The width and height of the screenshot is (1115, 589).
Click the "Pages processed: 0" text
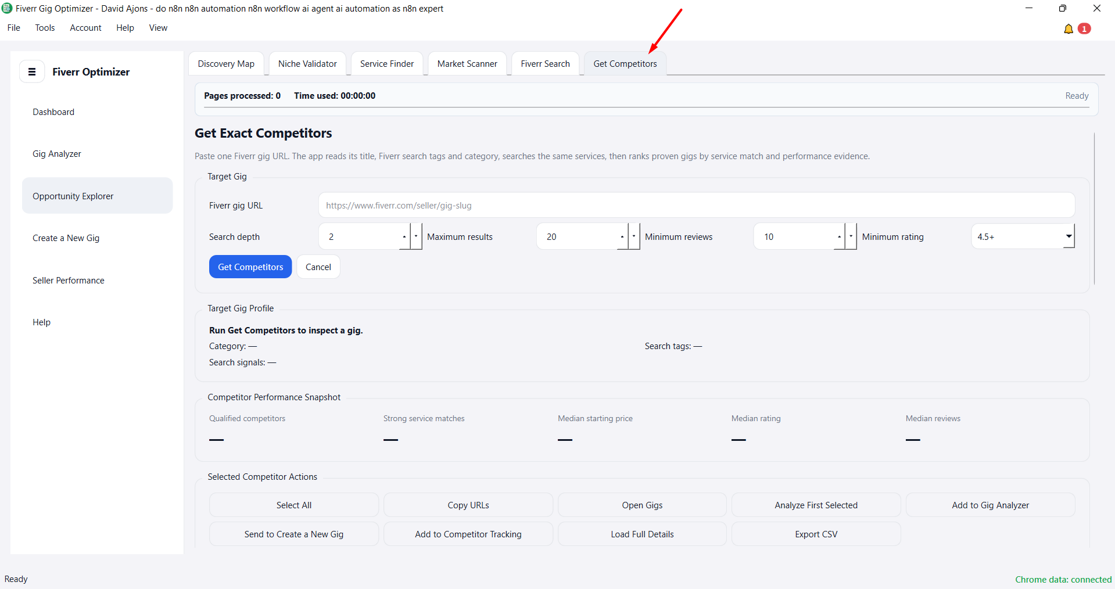pyautogui.click(x=242, y=96)
